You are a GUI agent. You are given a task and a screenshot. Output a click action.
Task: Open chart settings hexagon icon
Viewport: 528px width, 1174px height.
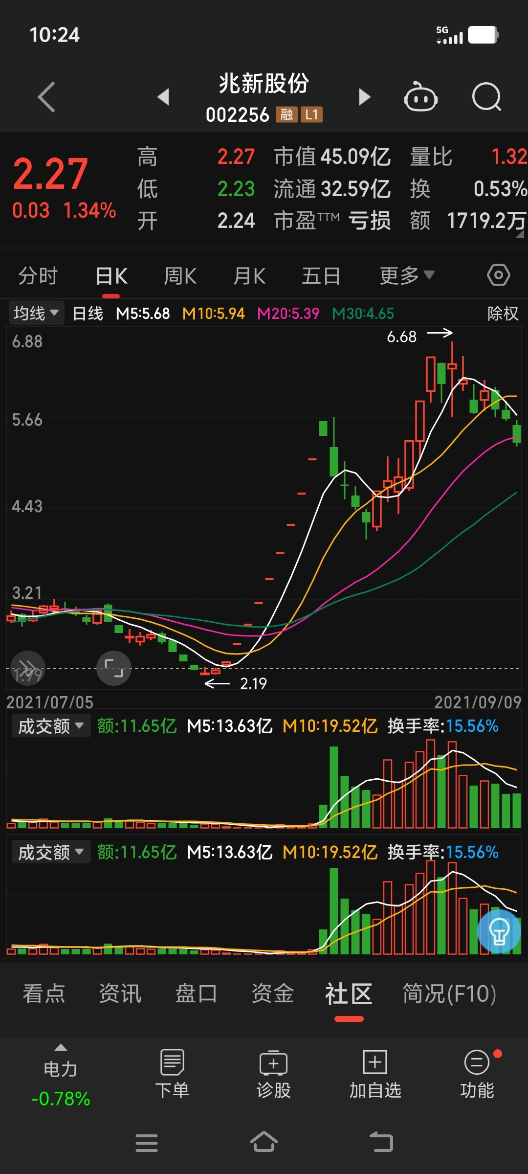499,275
